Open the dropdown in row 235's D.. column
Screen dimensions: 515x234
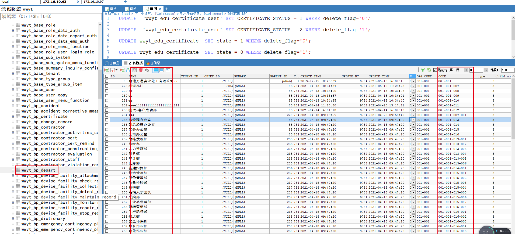click(x=413, y=120)
